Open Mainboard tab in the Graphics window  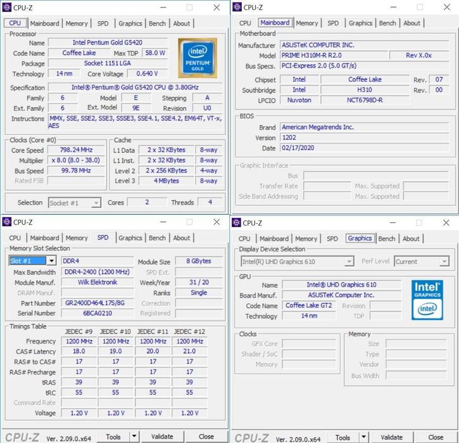pyautogui.click(x=274, y=239)
